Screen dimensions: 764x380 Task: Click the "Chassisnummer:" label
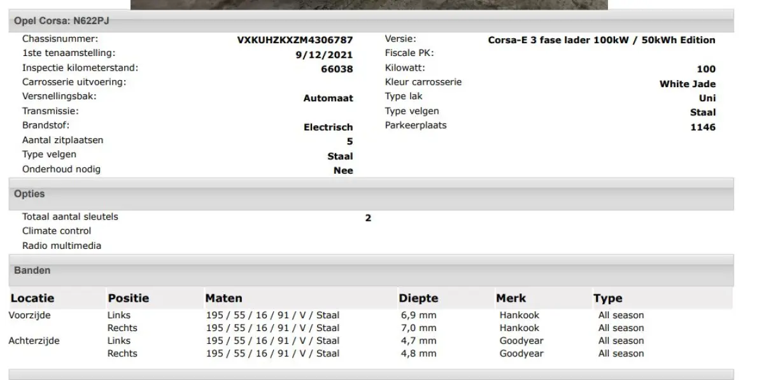[x=60, y=39]
